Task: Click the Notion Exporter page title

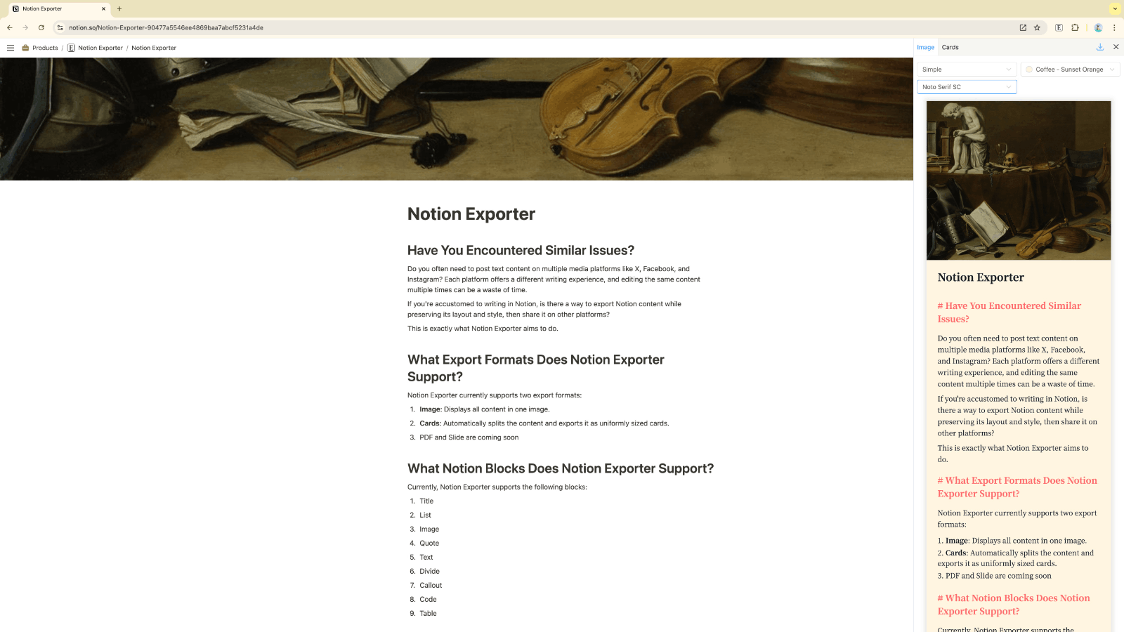Action: (471, 214)
